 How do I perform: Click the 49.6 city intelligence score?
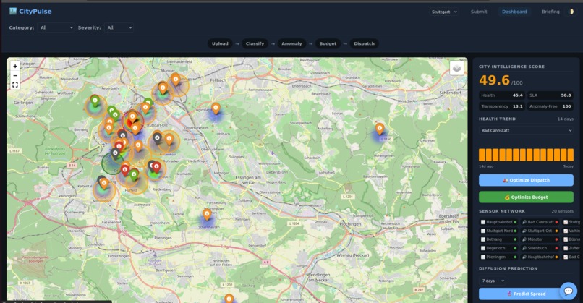point(494,80)
